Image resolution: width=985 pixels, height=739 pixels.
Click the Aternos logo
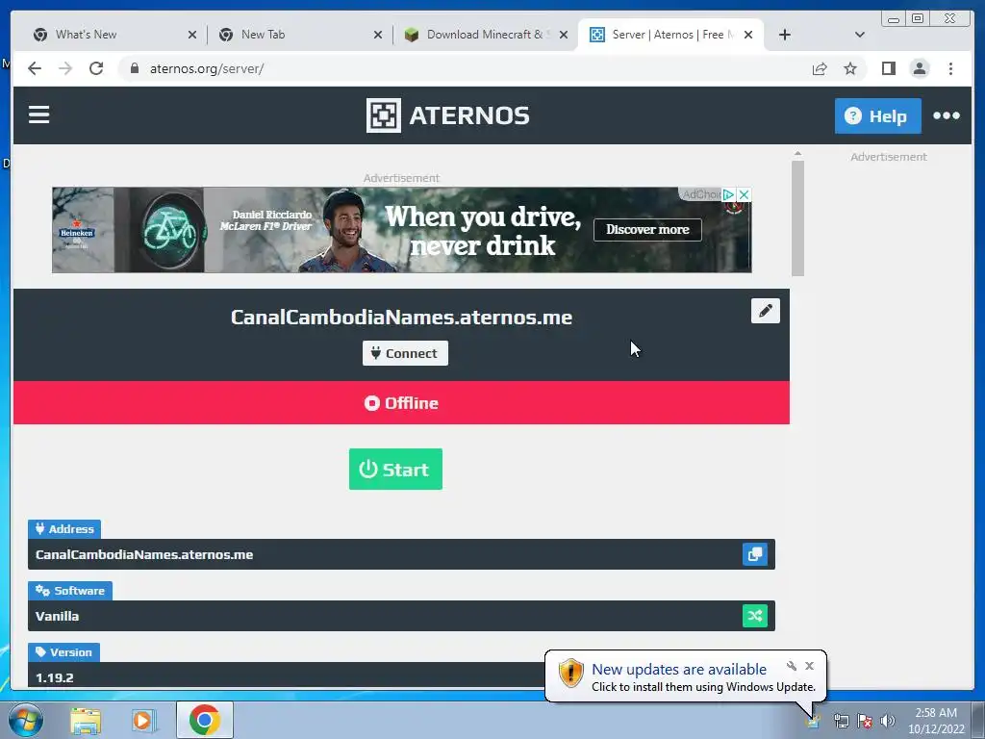(x=448, y=115)
